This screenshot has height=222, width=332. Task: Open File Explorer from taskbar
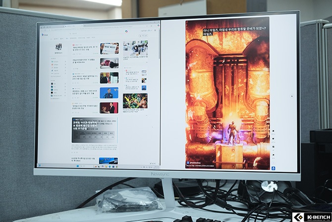click(107, 167)
